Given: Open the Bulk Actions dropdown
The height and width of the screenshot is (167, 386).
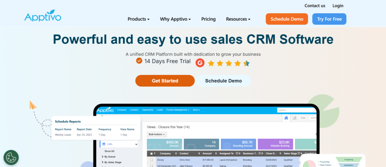Looking at the screenshot, I should (157, 134).
